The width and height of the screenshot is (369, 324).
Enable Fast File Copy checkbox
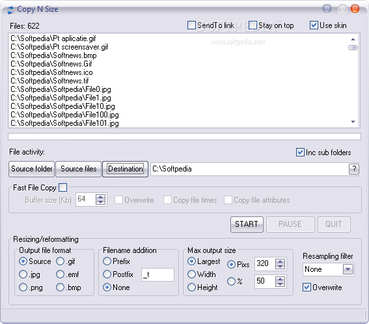coord(63,188)
